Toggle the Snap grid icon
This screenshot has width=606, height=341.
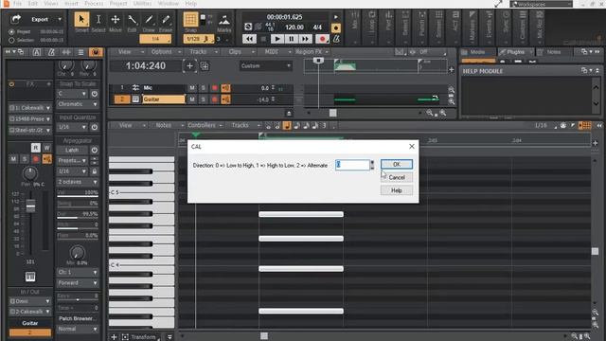pyautogui.click(x=190, y=19)
